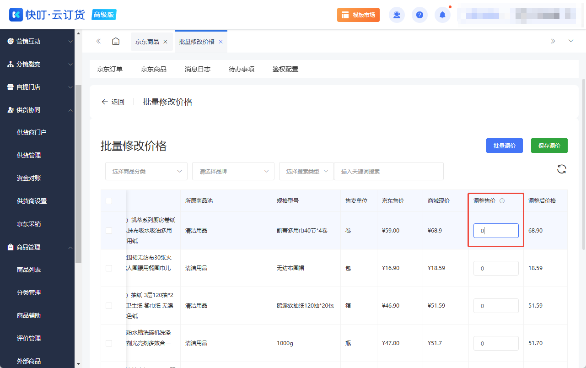Toggle the select-all checkbox in table header
Screen dimensions: 586x368
(108, 200)
